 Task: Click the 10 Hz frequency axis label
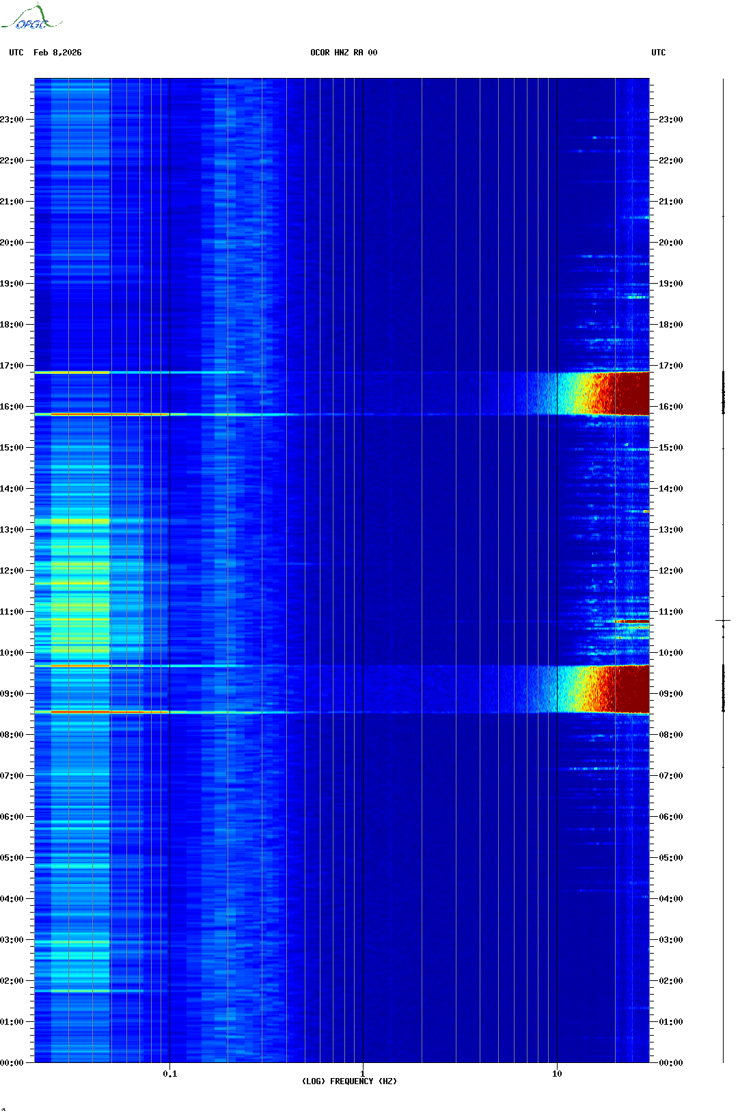pyautogui.click(x=557, y=1074)
